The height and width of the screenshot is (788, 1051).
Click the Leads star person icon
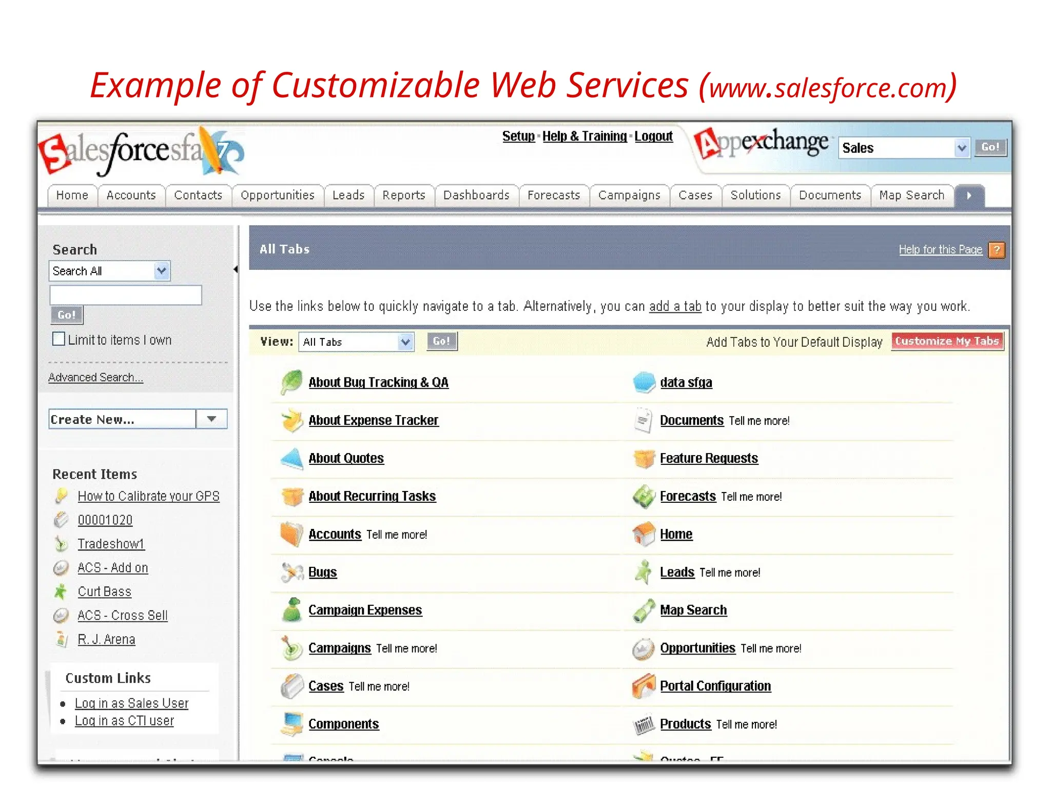point(643,573)
